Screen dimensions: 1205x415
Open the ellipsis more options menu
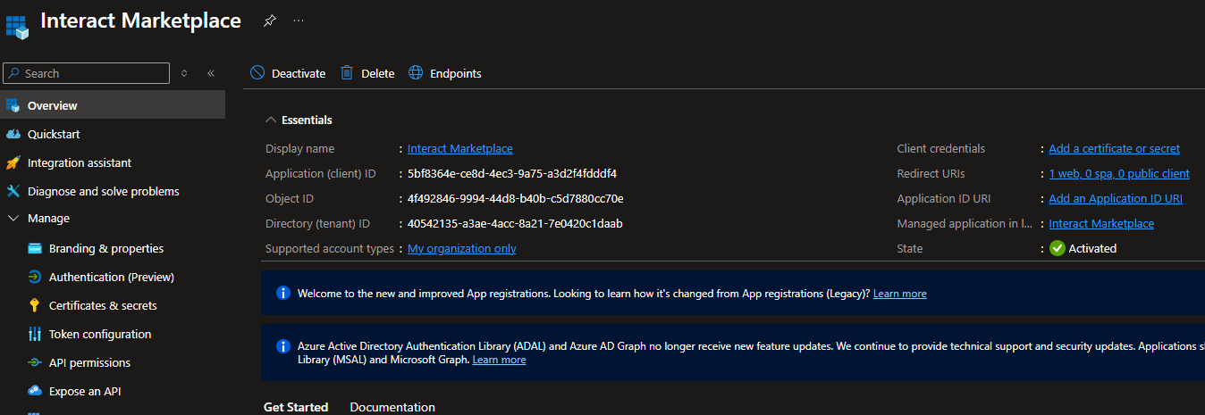(299, 21)
